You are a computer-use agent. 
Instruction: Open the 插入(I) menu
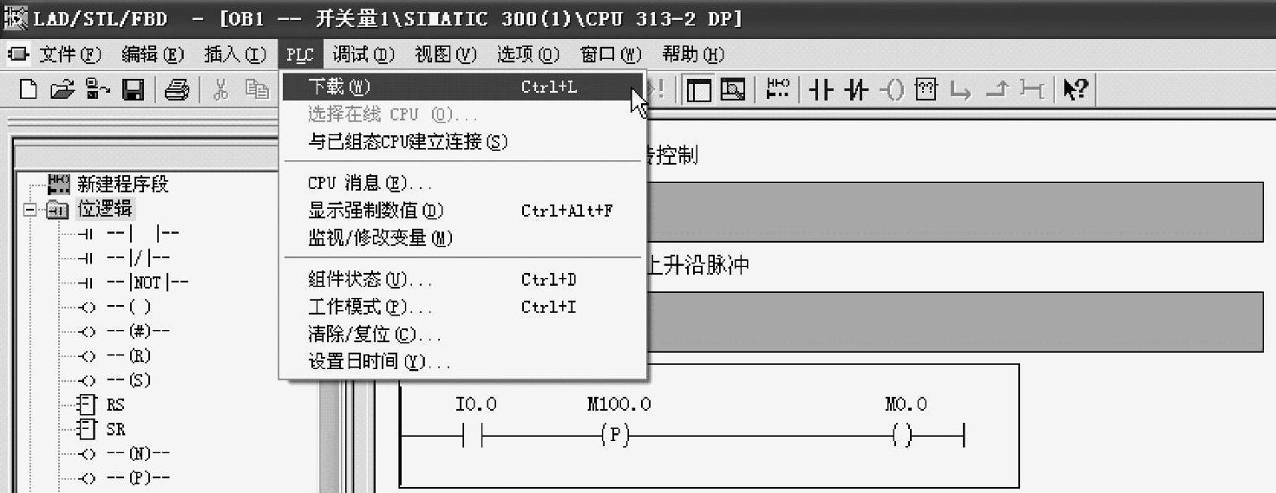pos(235,55)
